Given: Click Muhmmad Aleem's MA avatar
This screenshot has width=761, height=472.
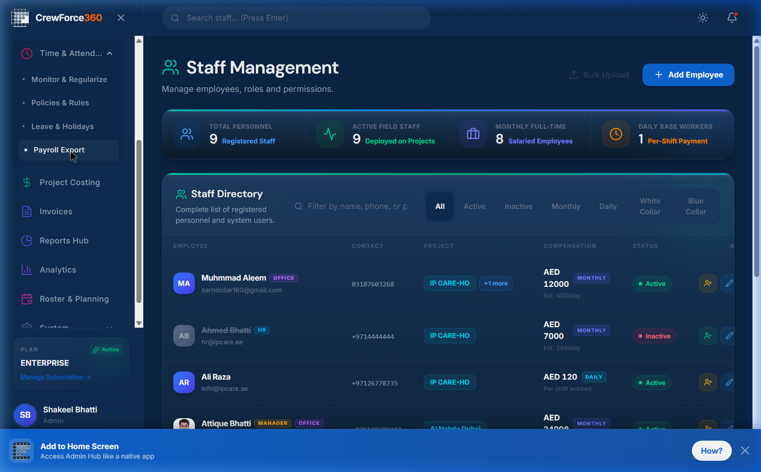Looking at the screenshot, I should [184, 284].
